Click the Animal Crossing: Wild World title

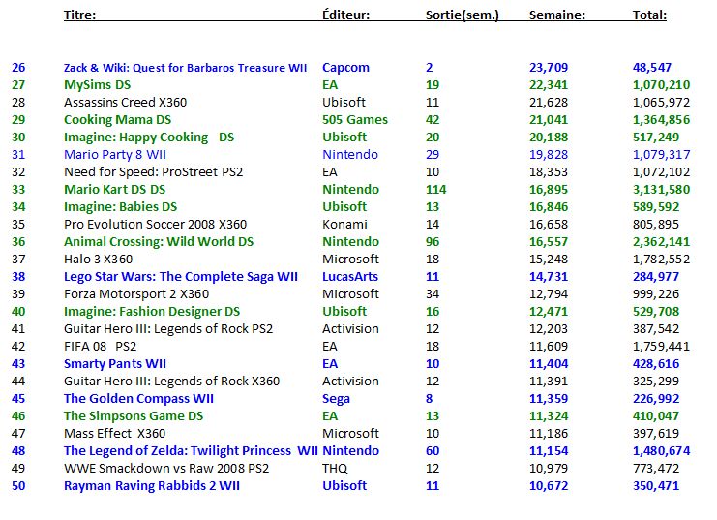tap(159, 242)
